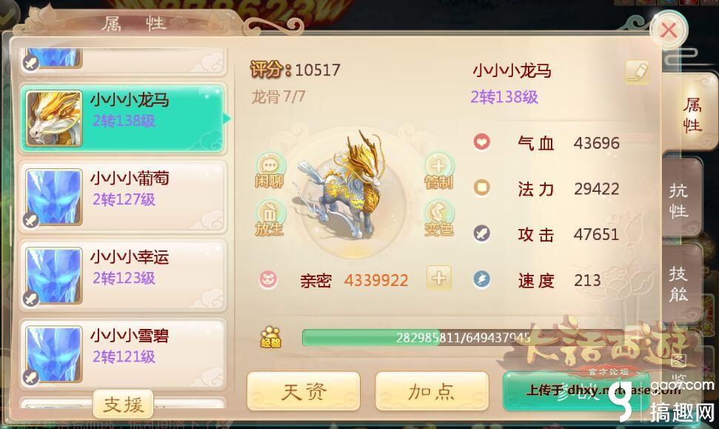The width and height of the screenshot is (719, 429).
Task: Tap the 经验 paw experience icon
Action: pos(270,337)
